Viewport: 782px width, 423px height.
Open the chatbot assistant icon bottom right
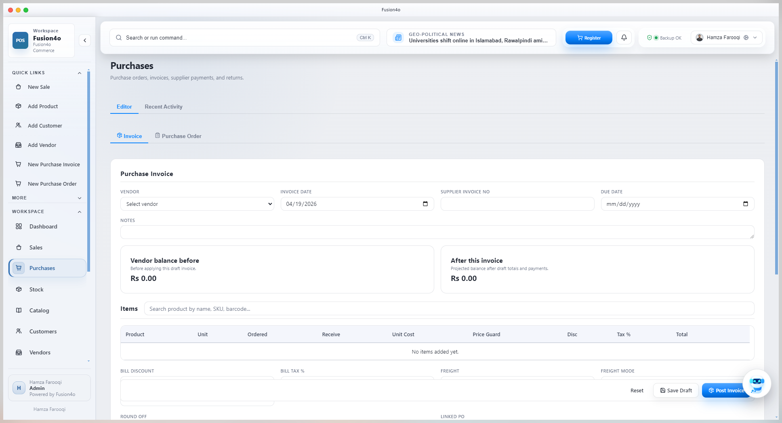click(x=757, y=383)
